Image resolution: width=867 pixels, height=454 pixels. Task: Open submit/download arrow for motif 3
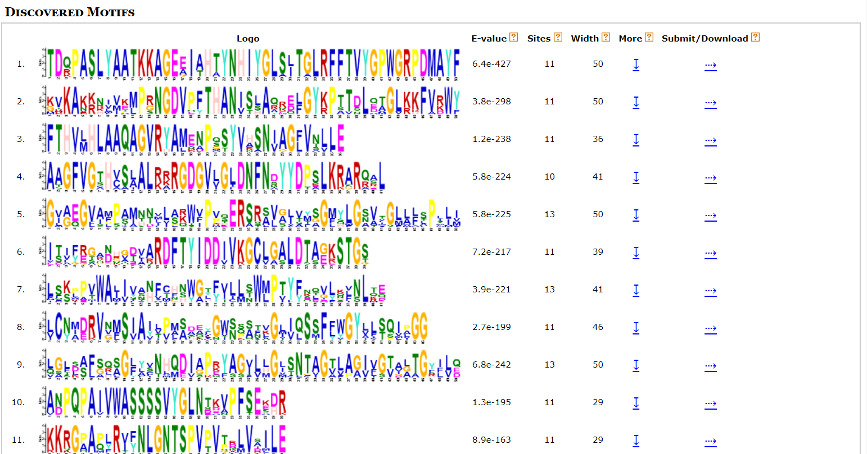(711, 141)
